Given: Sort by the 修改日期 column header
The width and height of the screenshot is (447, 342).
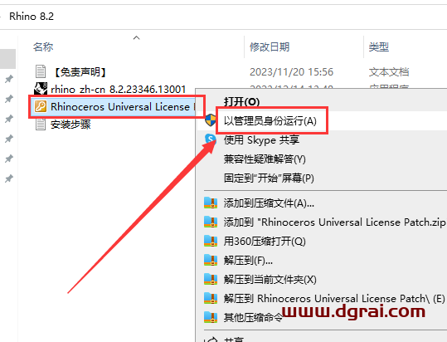Looking at the screenshot, I should pyautogui.click(x=270, y=46).
